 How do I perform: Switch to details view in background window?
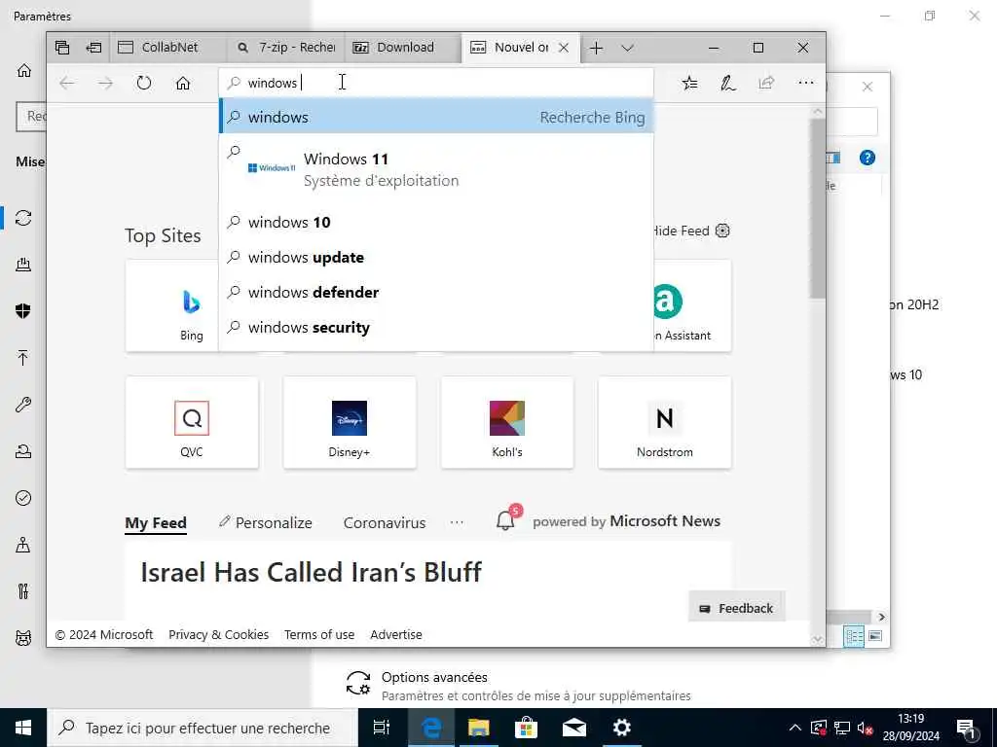(x=854, y=636)
